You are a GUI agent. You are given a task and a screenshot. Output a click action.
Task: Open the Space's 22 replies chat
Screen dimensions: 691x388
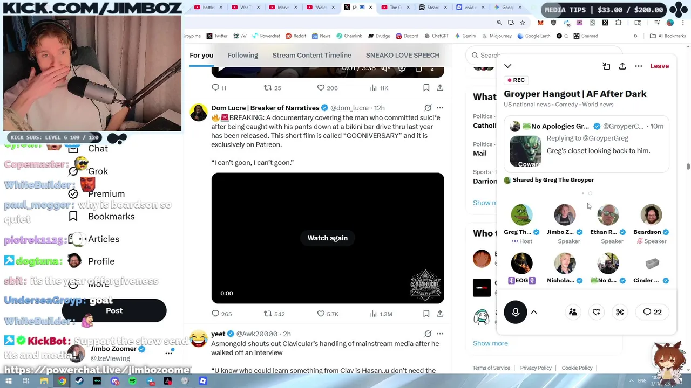(x=652, y=312)
